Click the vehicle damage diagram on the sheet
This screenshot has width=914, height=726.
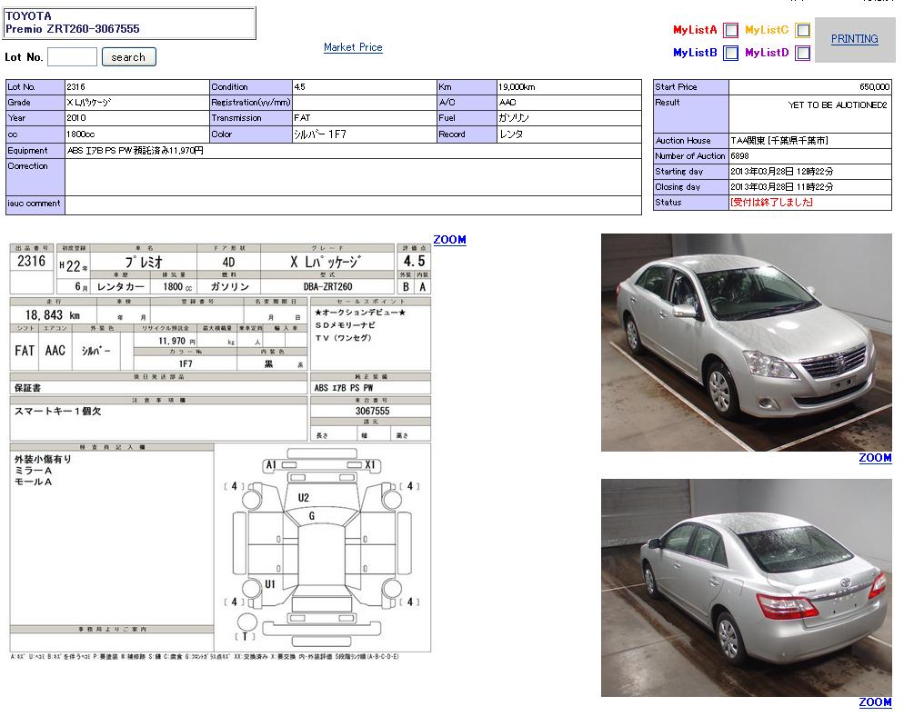(322, 545)
